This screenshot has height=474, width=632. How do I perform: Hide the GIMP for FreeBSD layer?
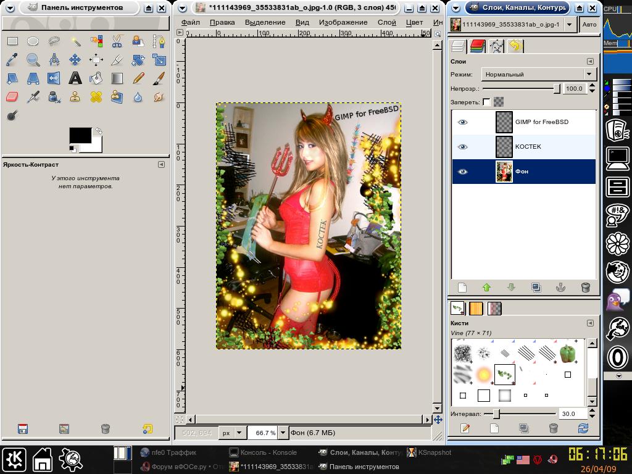(462, 122)
